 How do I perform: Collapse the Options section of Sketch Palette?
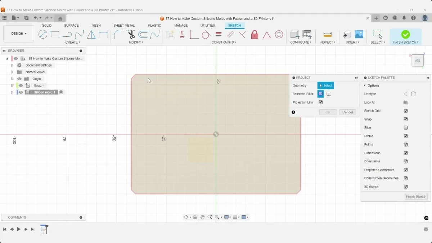tap(365, 86)
